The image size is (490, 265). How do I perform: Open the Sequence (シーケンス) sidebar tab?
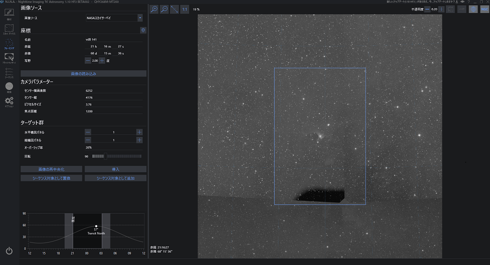9,73
